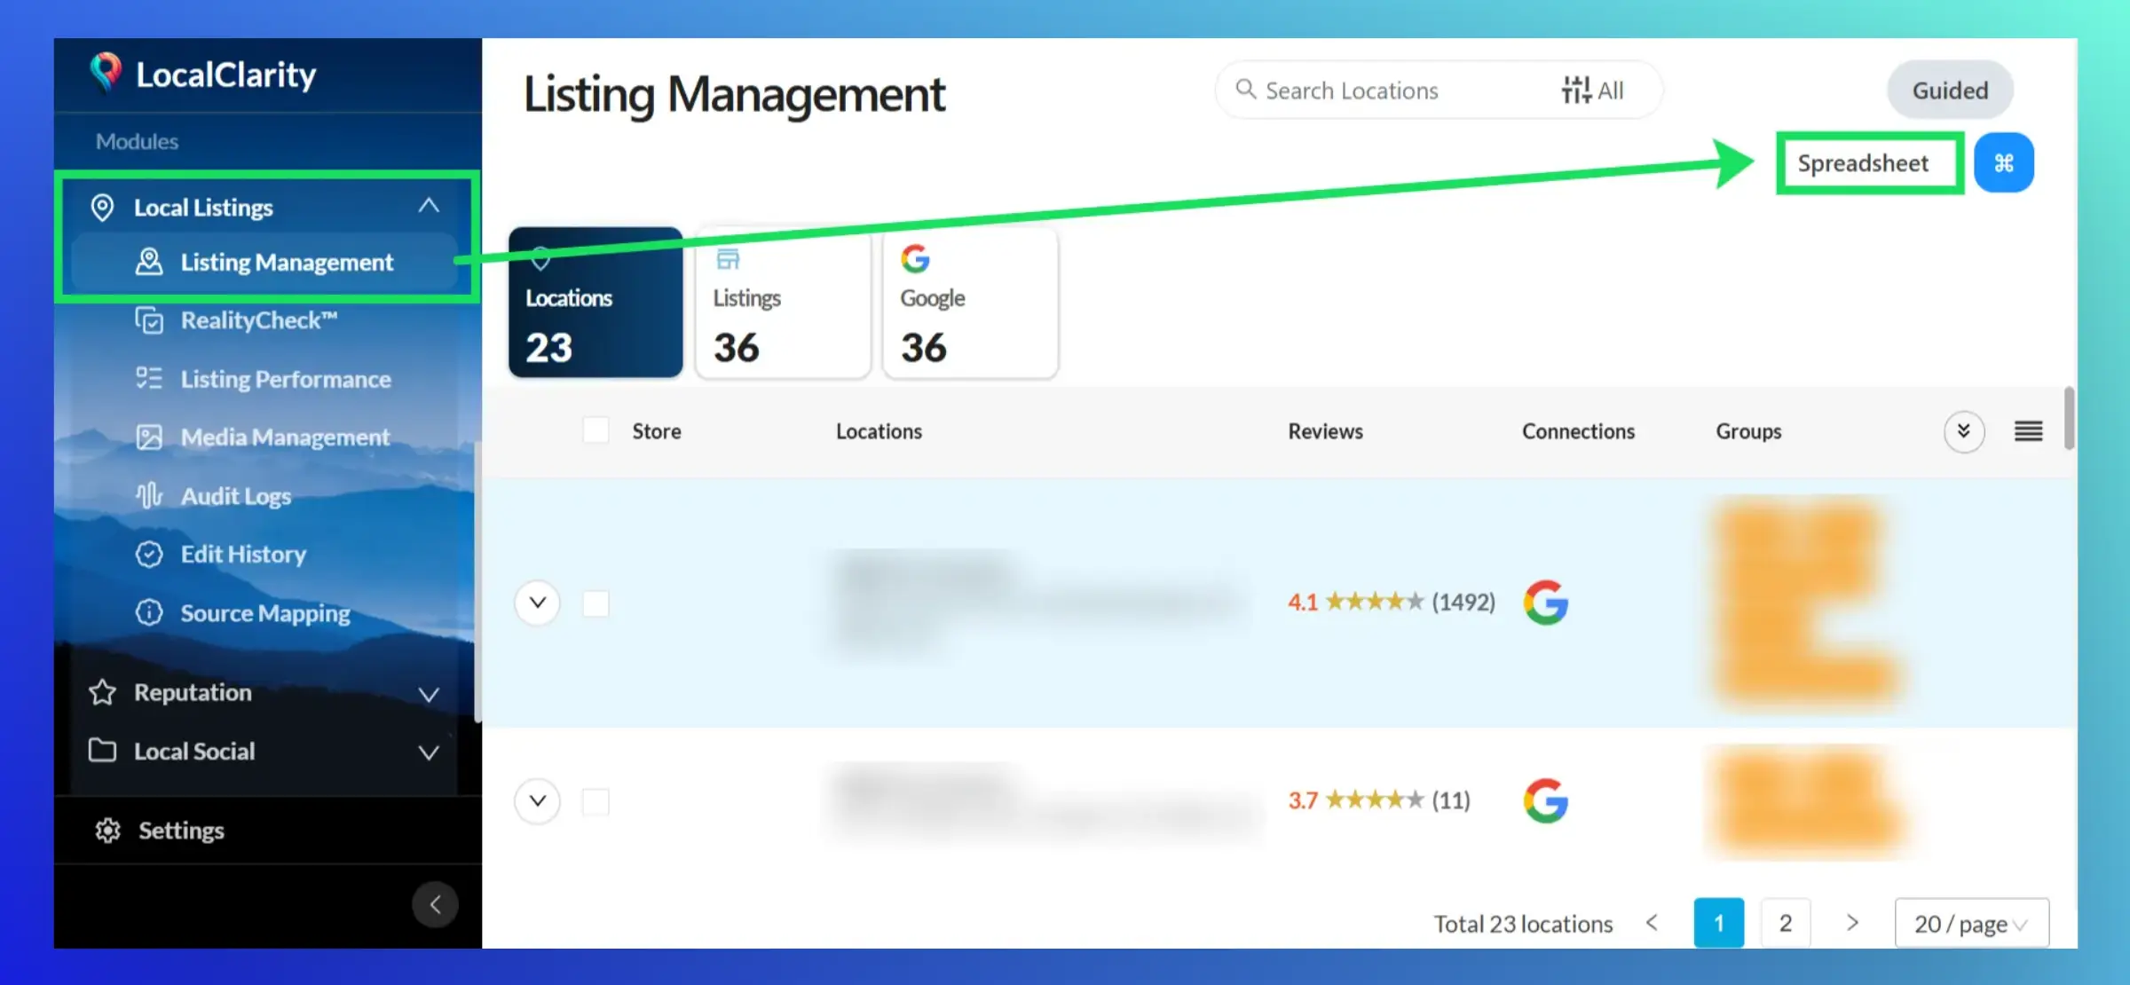Click the 4.1 star rating with 1492 reviews

(1392, 603)
